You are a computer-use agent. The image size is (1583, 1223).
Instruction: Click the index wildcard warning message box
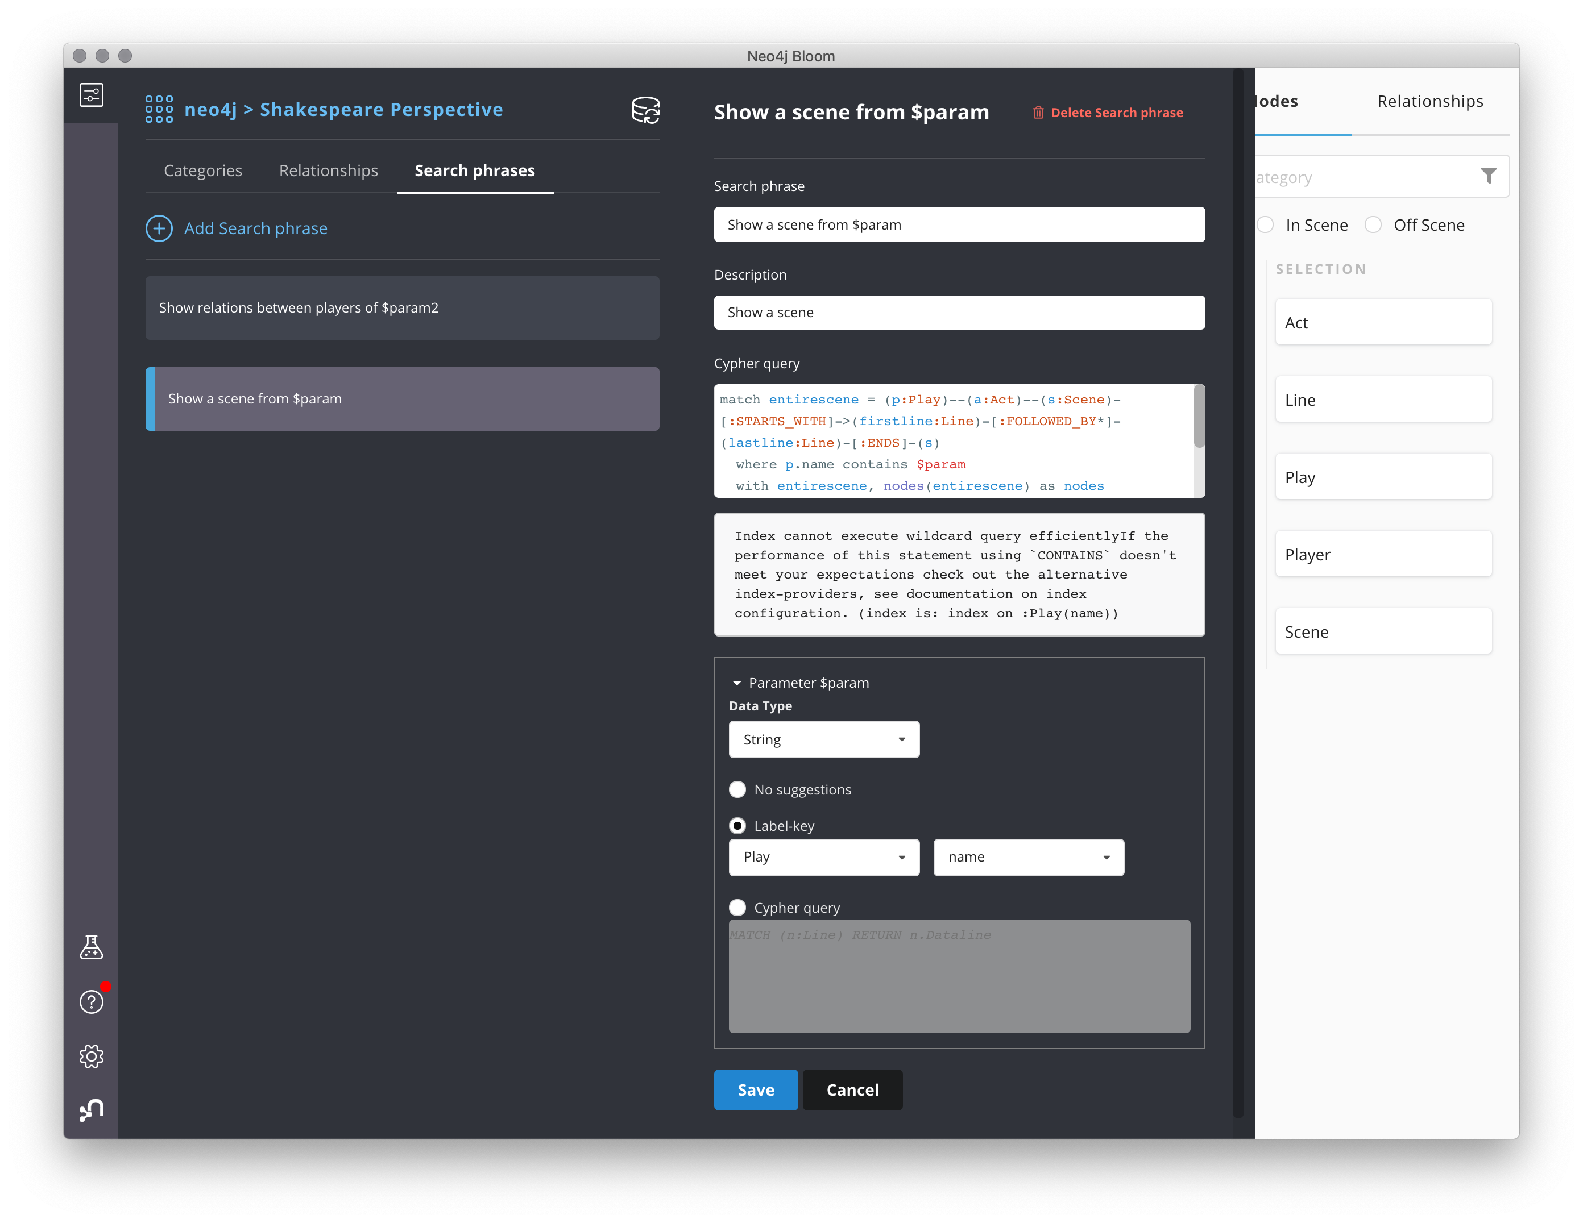point(959,575)
